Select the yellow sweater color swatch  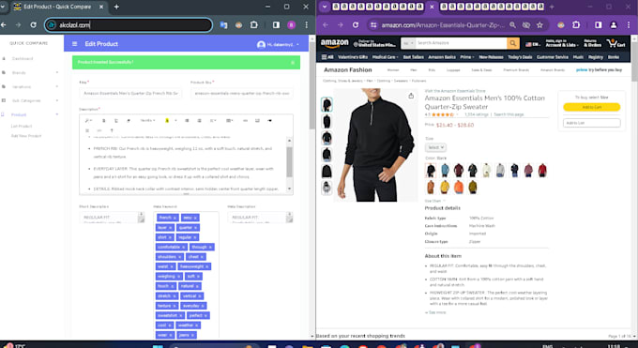tap(445, 188)
